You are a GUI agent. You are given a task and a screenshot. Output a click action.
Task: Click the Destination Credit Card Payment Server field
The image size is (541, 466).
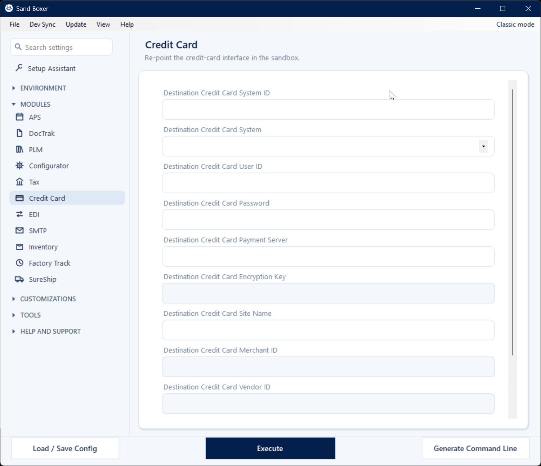[x=328, y=256]
